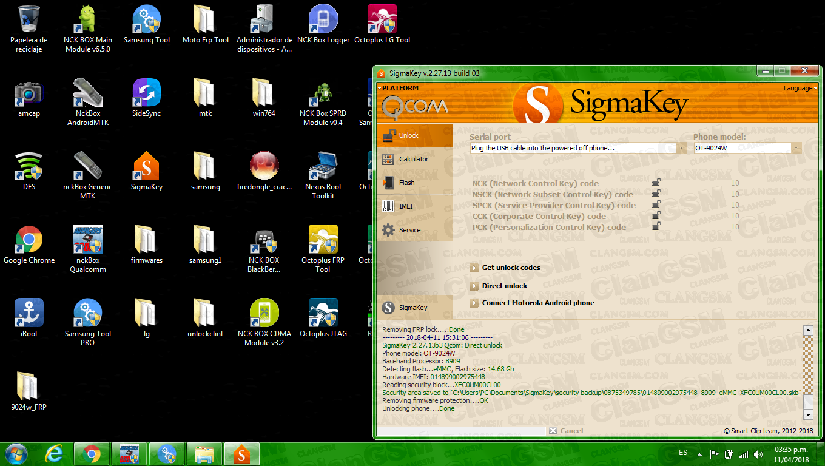Select the Google Chrome desktop shortcut
This screenshot has width=825, height=466.
coord(29,245)
